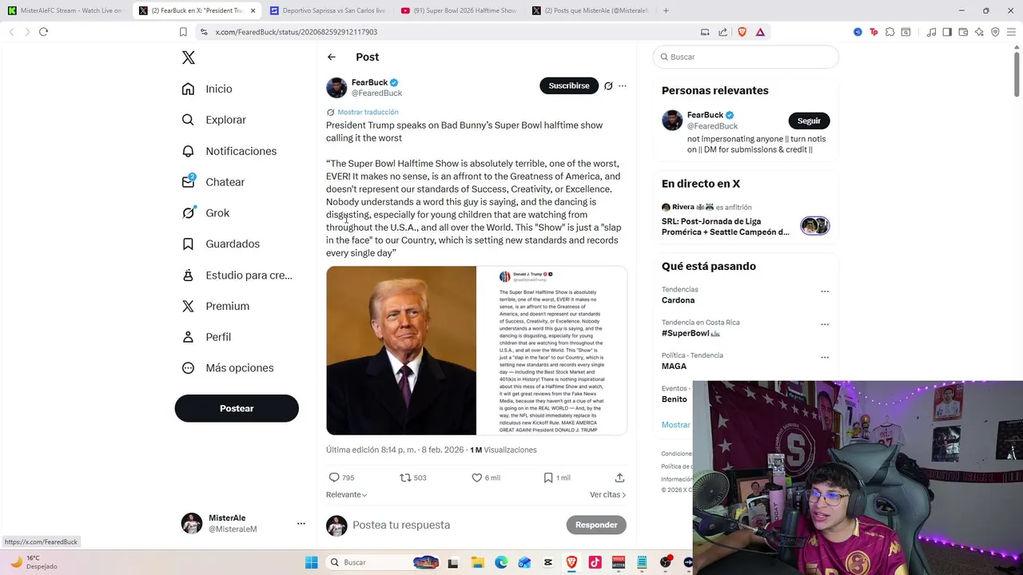Screen dimensions: 1023x575
Task: Repost using the retweet icon
Action: tap(405, 478)
